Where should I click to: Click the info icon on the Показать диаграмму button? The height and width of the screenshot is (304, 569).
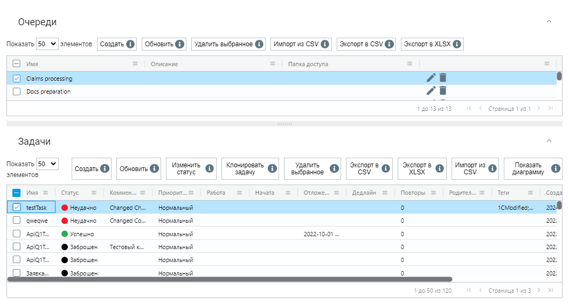coord(555,168)
